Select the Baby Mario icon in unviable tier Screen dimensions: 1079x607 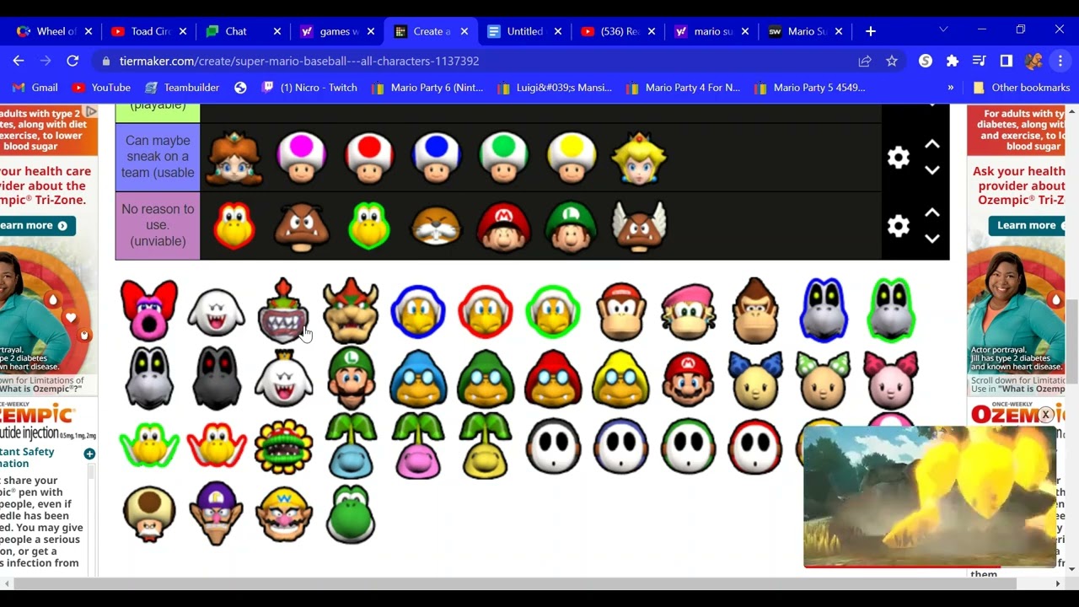coord(503,226)
